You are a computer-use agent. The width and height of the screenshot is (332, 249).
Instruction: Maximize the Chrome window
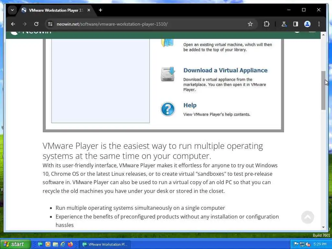[x=303, y=10]
